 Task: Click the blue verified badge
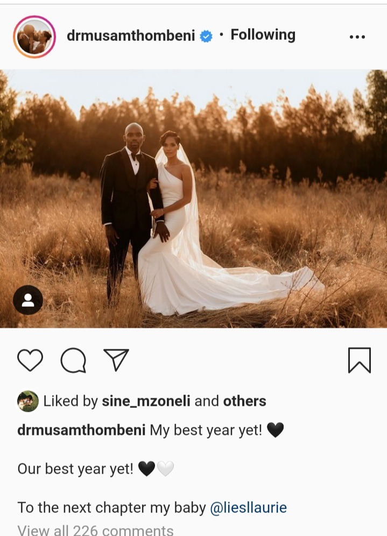(206, 36)
